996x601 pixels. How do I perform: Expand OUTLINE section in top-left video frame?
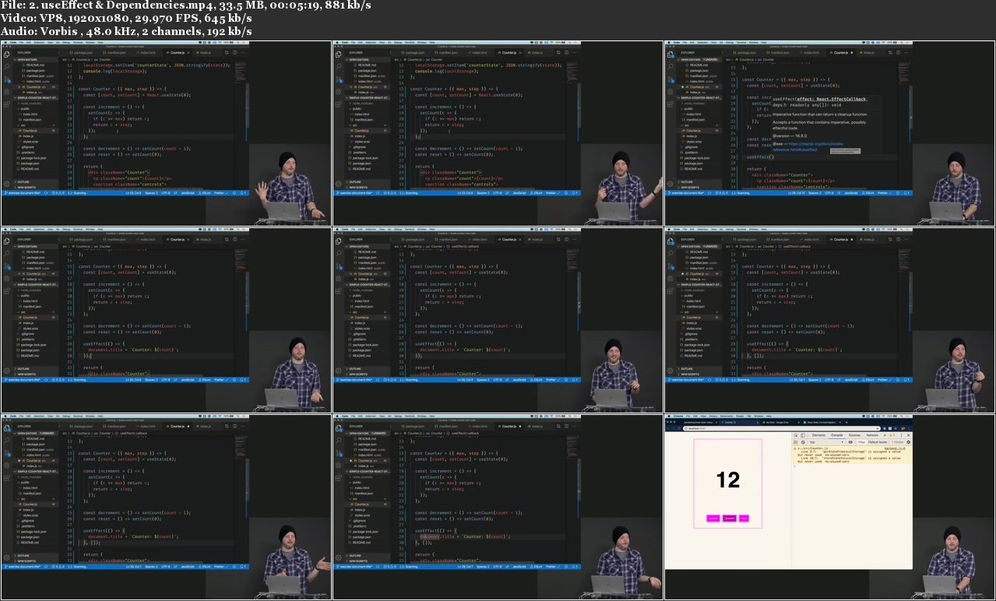click(x=23, y=181)
